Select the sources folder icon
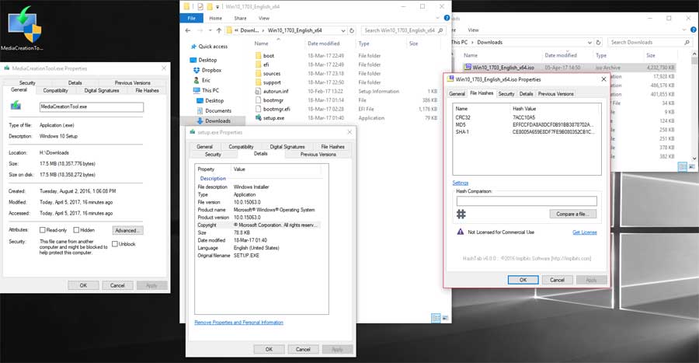Viewport: 699px width, 363px height. (x=258, y=74)
